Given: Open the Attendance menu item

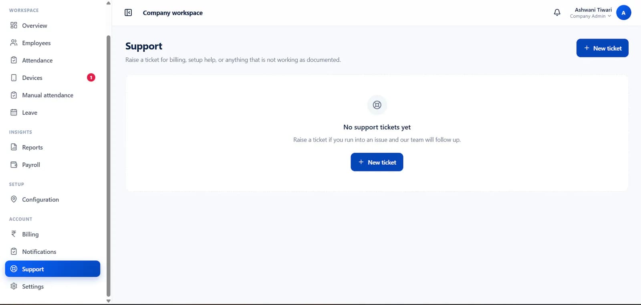Looking at the screenshot, I should click(x=52, y=60).
